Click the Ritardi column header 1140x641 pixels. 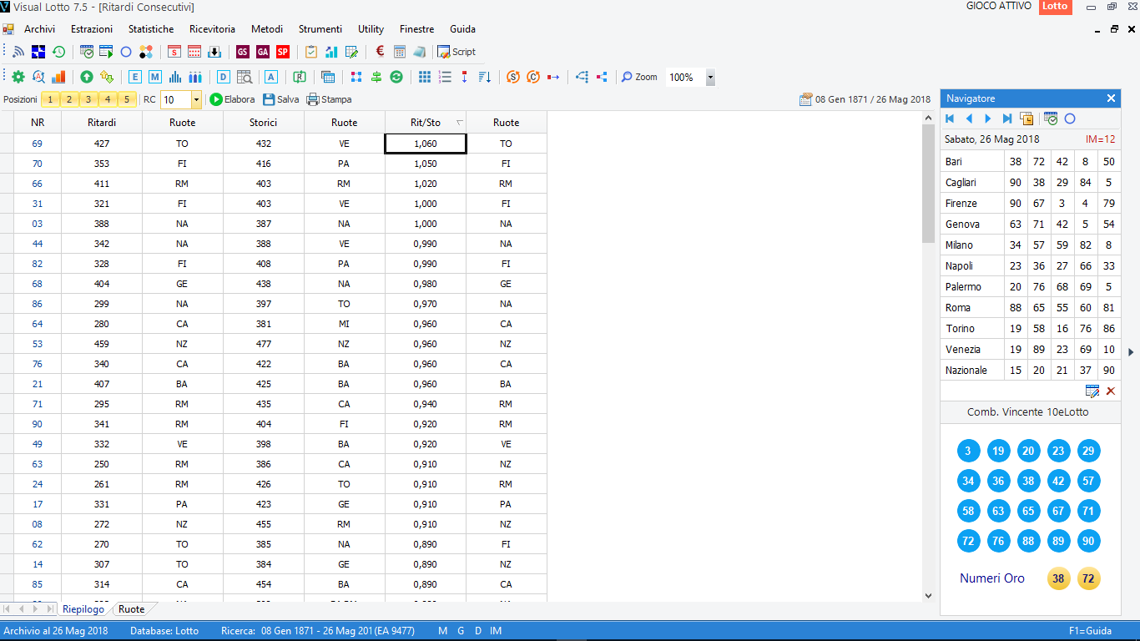click(x=102, y=122)
